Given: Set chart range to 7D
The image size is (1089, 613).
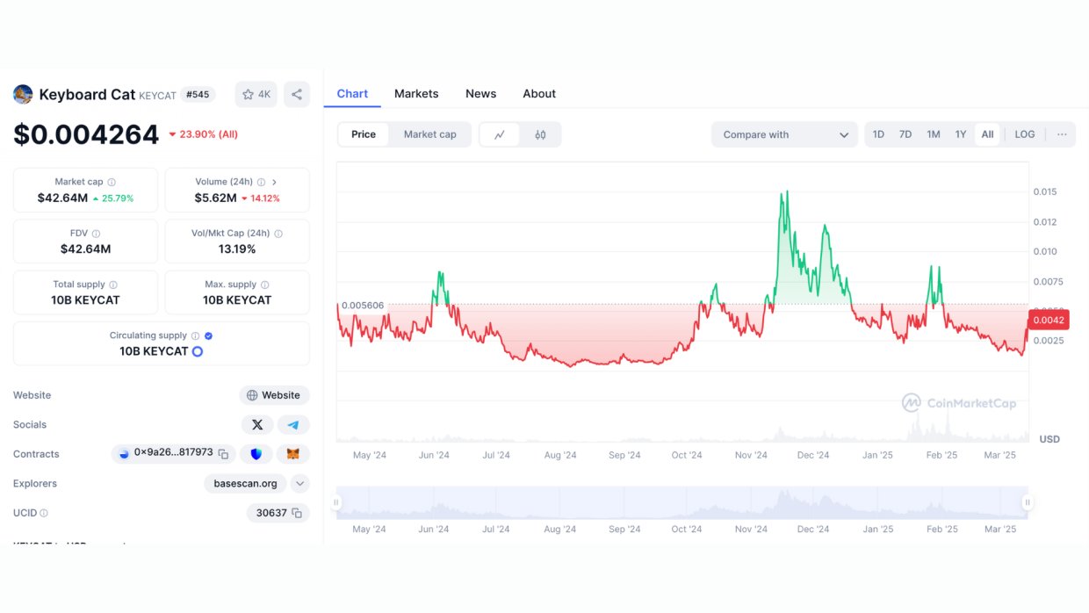Looking at the screenshot, I should pos(905,134).
